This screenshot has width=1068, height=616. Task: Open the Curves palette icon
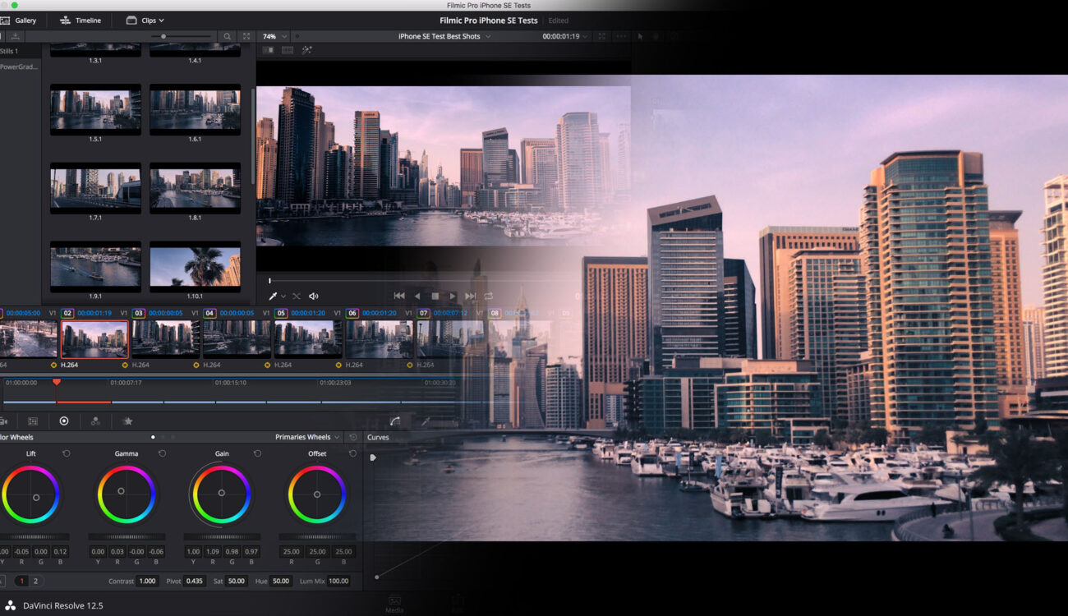coord(394,421)
